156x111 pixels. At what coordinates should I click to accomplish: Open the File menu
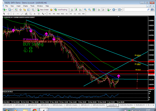(x=6, y=6)
